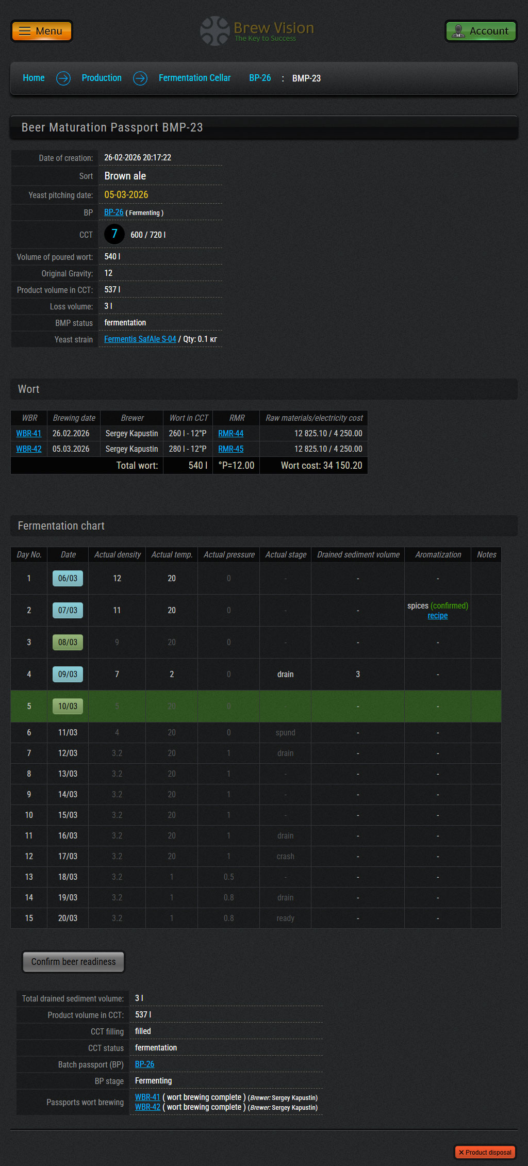
Task: Open the hamburger Menu button
Action: (x=41, y=31)
